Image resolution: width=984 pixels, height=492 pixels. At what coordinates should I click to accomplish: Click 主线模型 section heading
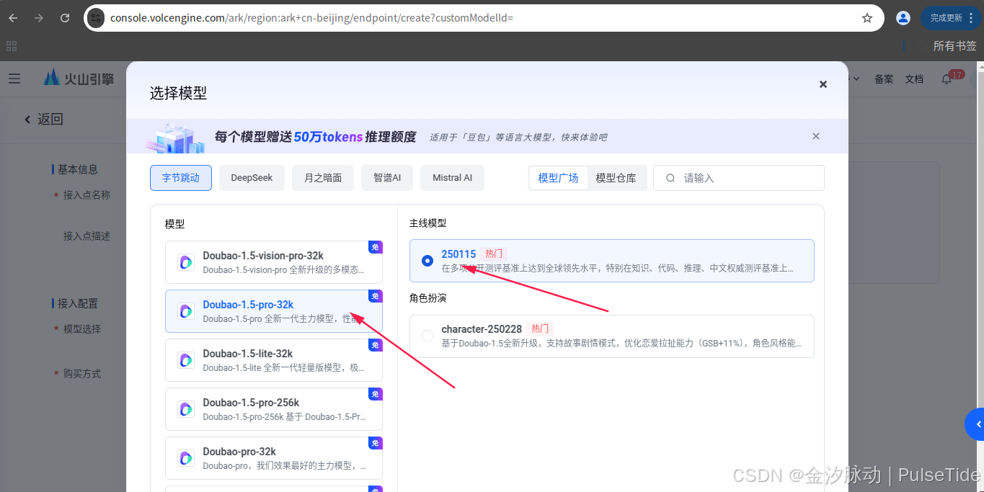[428, 223]
